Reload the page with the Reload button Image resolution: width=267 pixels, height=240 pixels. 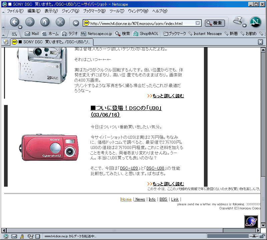[x=45, y=22]
